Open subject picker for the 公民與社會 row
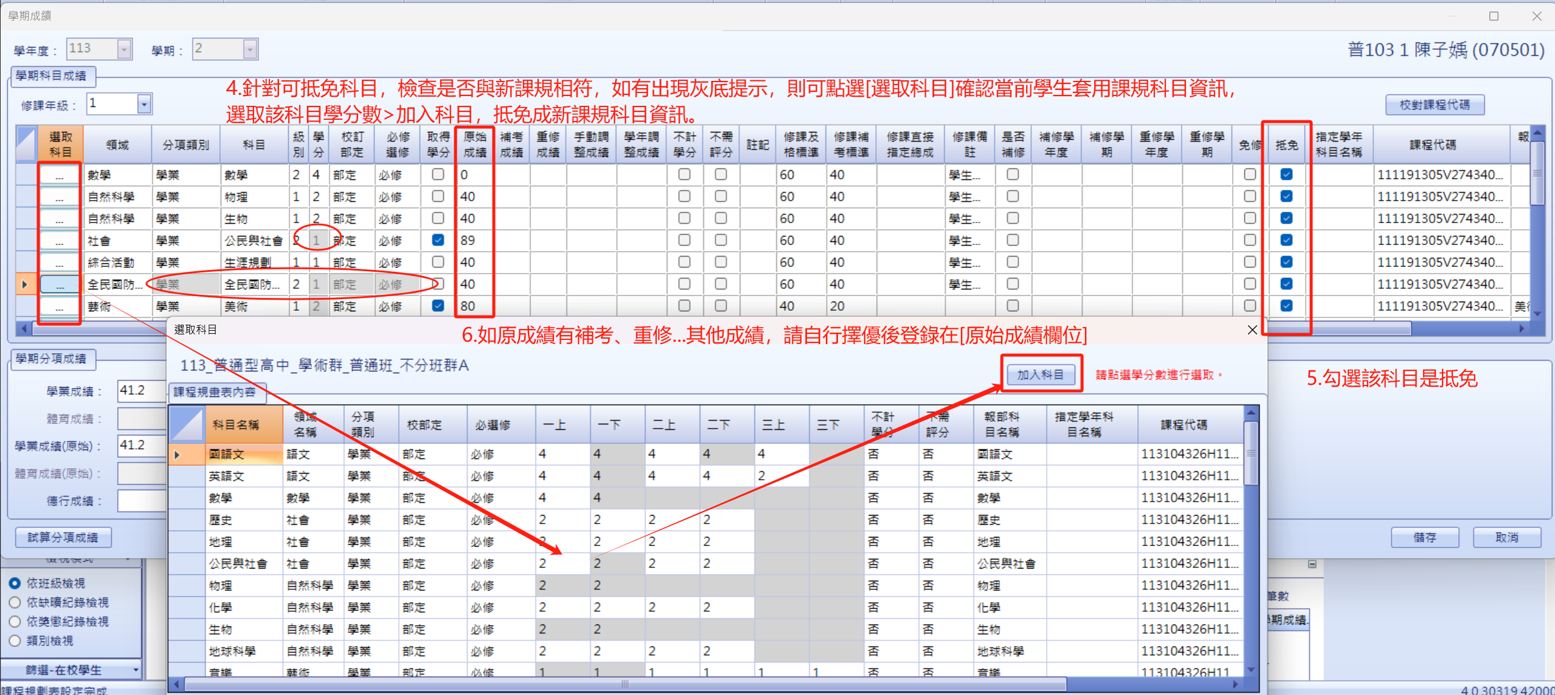Screen dimensions: 1555x695 tap(59, 241)
